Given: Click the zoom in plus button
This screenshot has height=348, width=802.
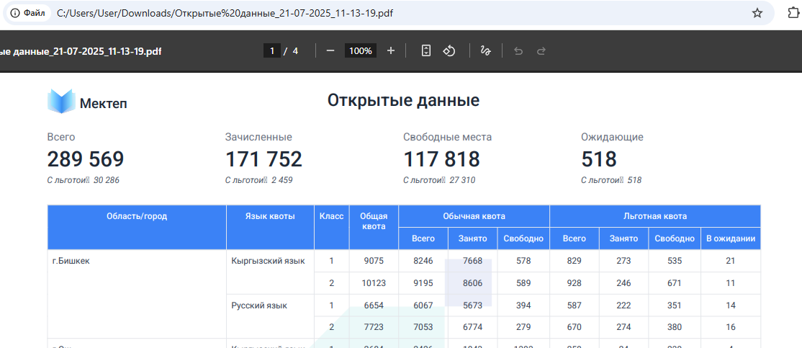Looking at the screenshot, I should point(391,50).
